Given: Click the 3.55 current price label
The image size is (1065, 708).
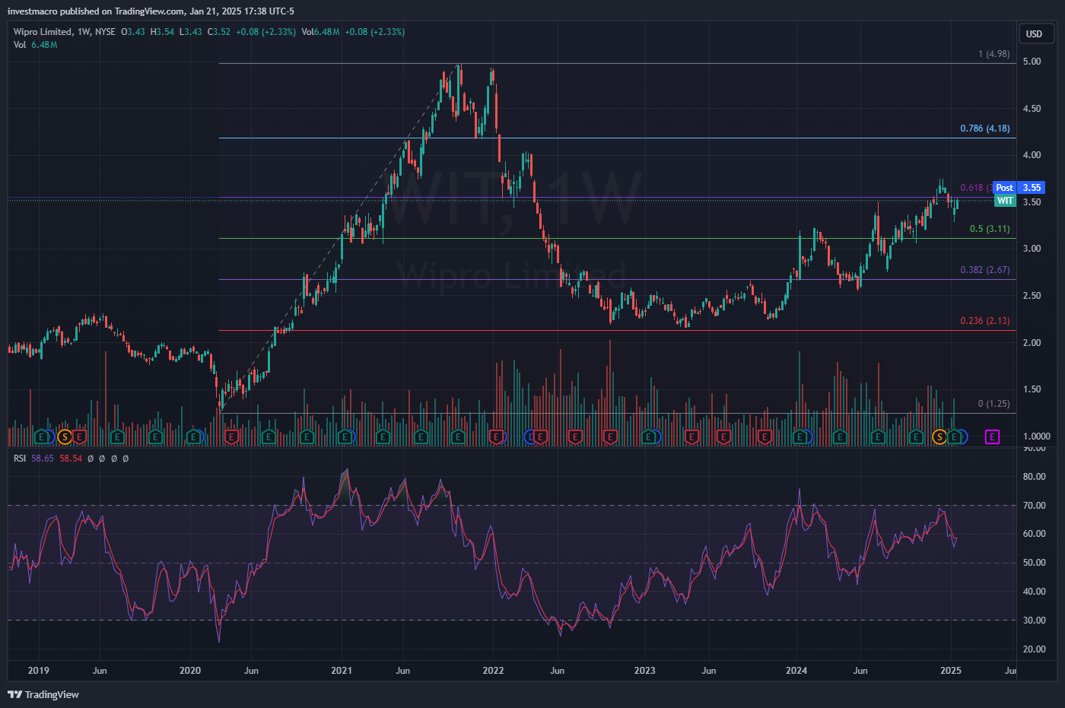Looking at the screenshot, I should (x=1032, y=188).
